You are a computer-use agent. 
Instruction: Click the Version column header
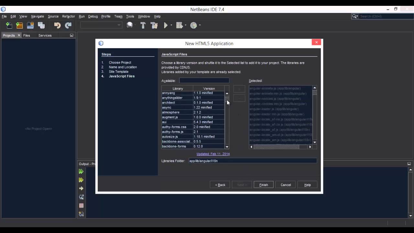pos(209,88)
